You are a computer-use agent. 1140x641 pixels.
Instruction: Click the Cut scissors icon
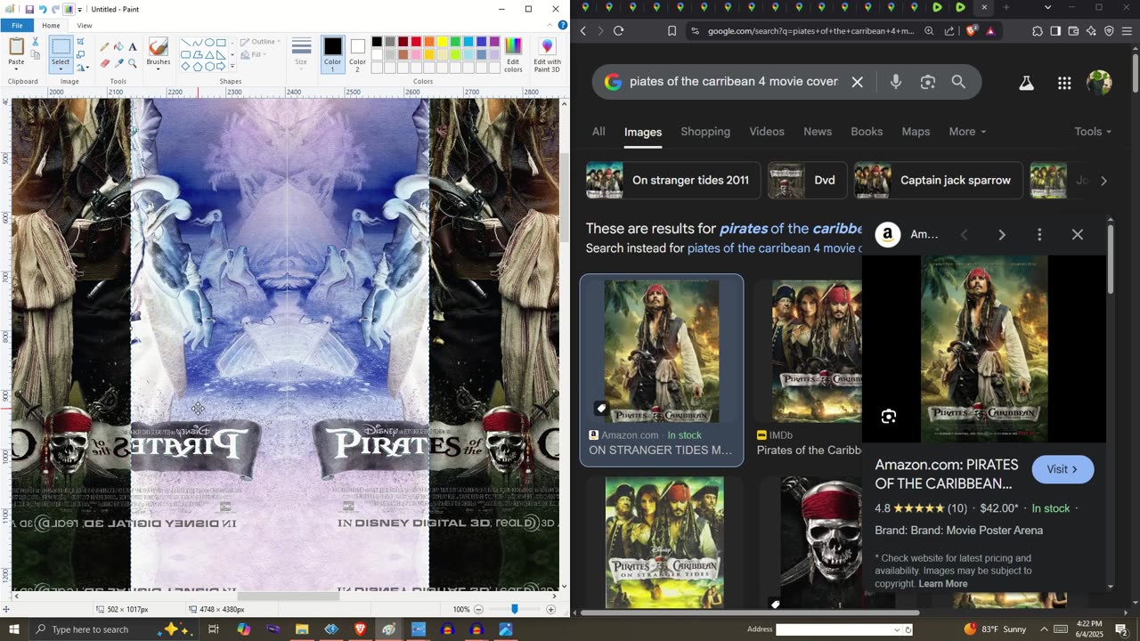(35, 42)
